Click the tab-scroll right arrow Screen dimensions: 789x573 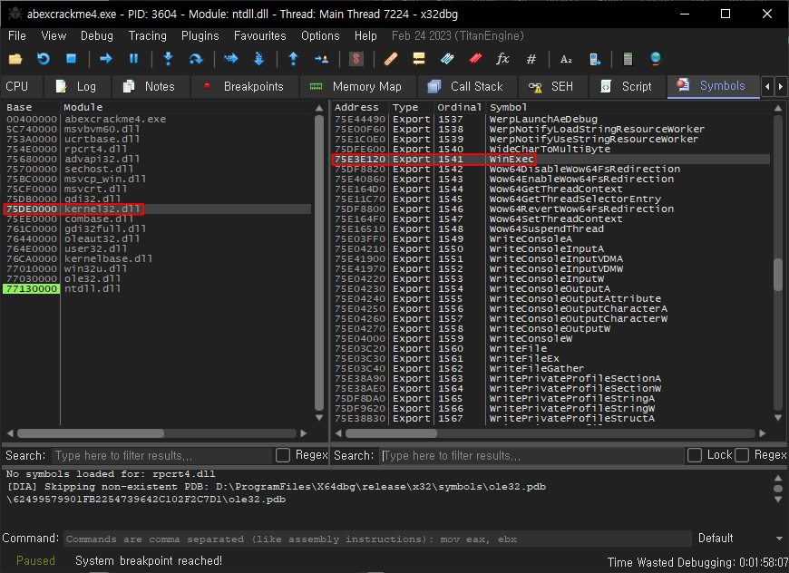pos(781,87)
